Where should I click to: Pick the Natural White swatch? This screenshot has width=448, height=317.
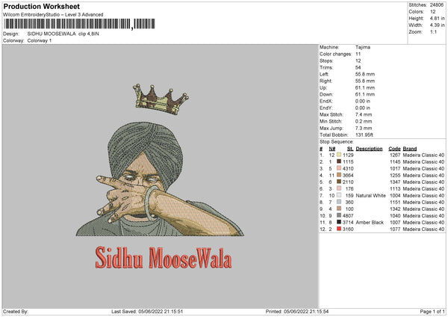point(339,195)
